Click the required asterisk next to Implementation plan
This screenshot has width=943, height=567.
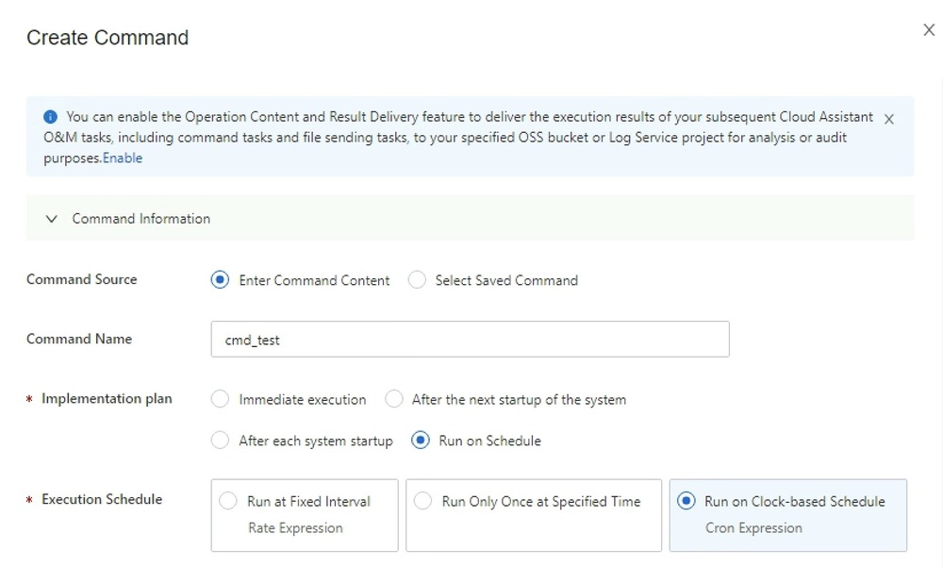pyautogui.click(x=31, y=398)
